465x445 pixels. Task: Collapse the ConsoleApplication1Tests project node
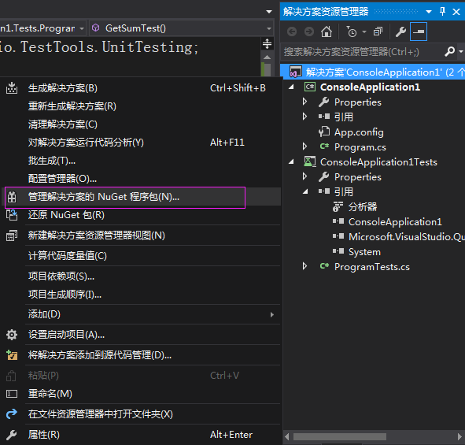coord(292,161)
